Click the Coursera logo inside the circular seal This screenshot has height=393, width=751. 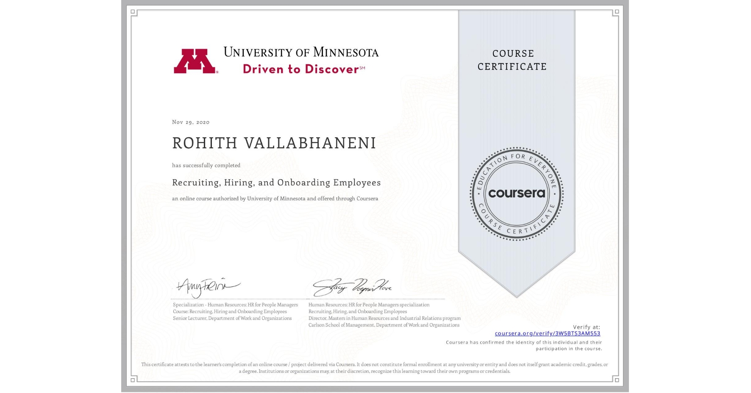click(516, 194)
